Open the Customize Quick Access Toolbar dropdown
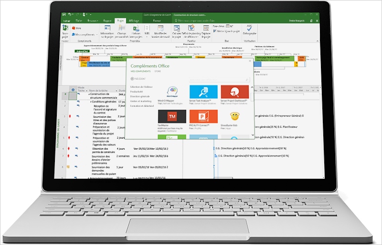382x245 pixels. point(90,15)
